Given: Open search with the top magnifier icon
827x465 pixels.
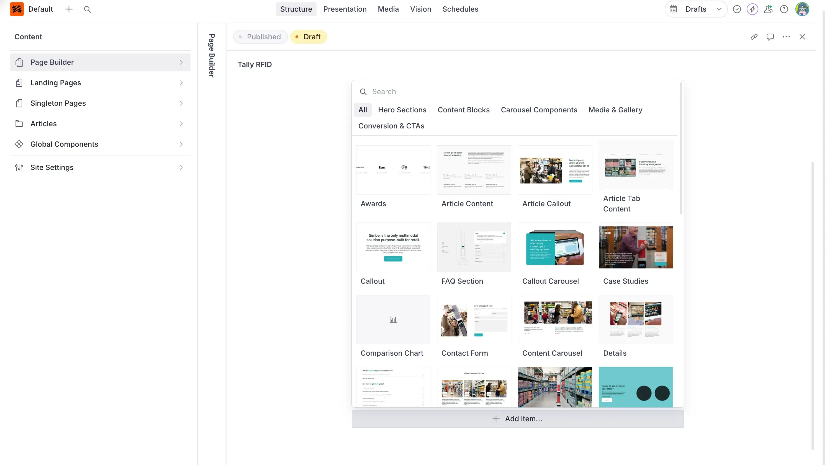Looking at the screenshot, I should click(87, 9).
